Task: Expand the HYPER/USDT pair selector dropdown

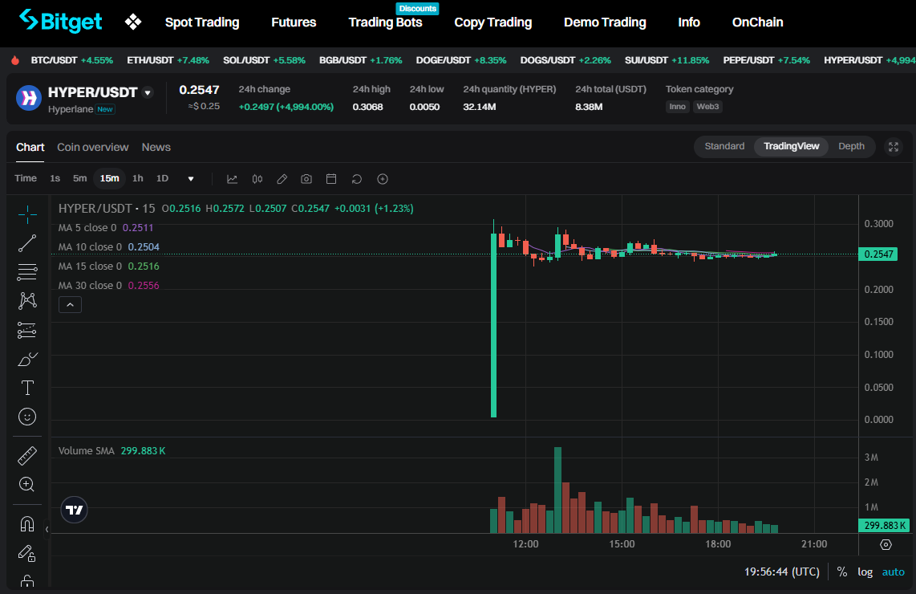Action: tap(147, 93)
